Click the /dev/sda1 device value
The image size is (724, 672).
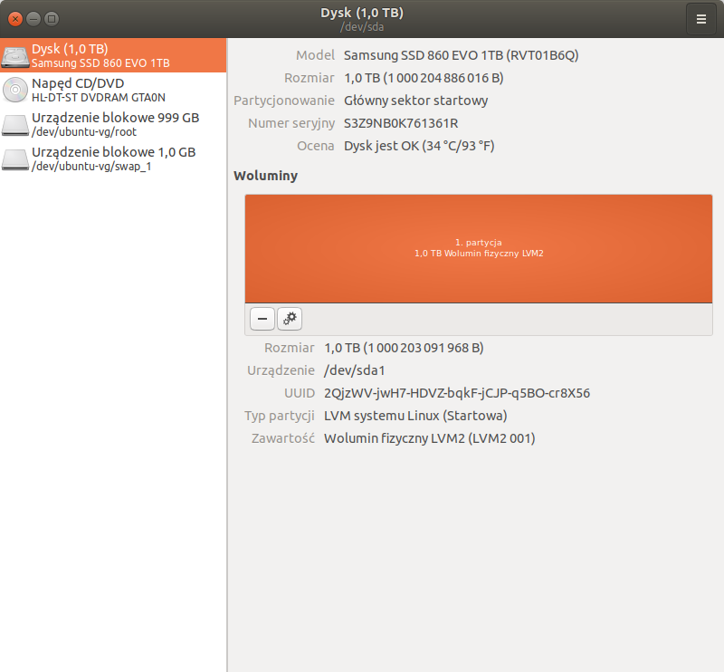[354, 370]
